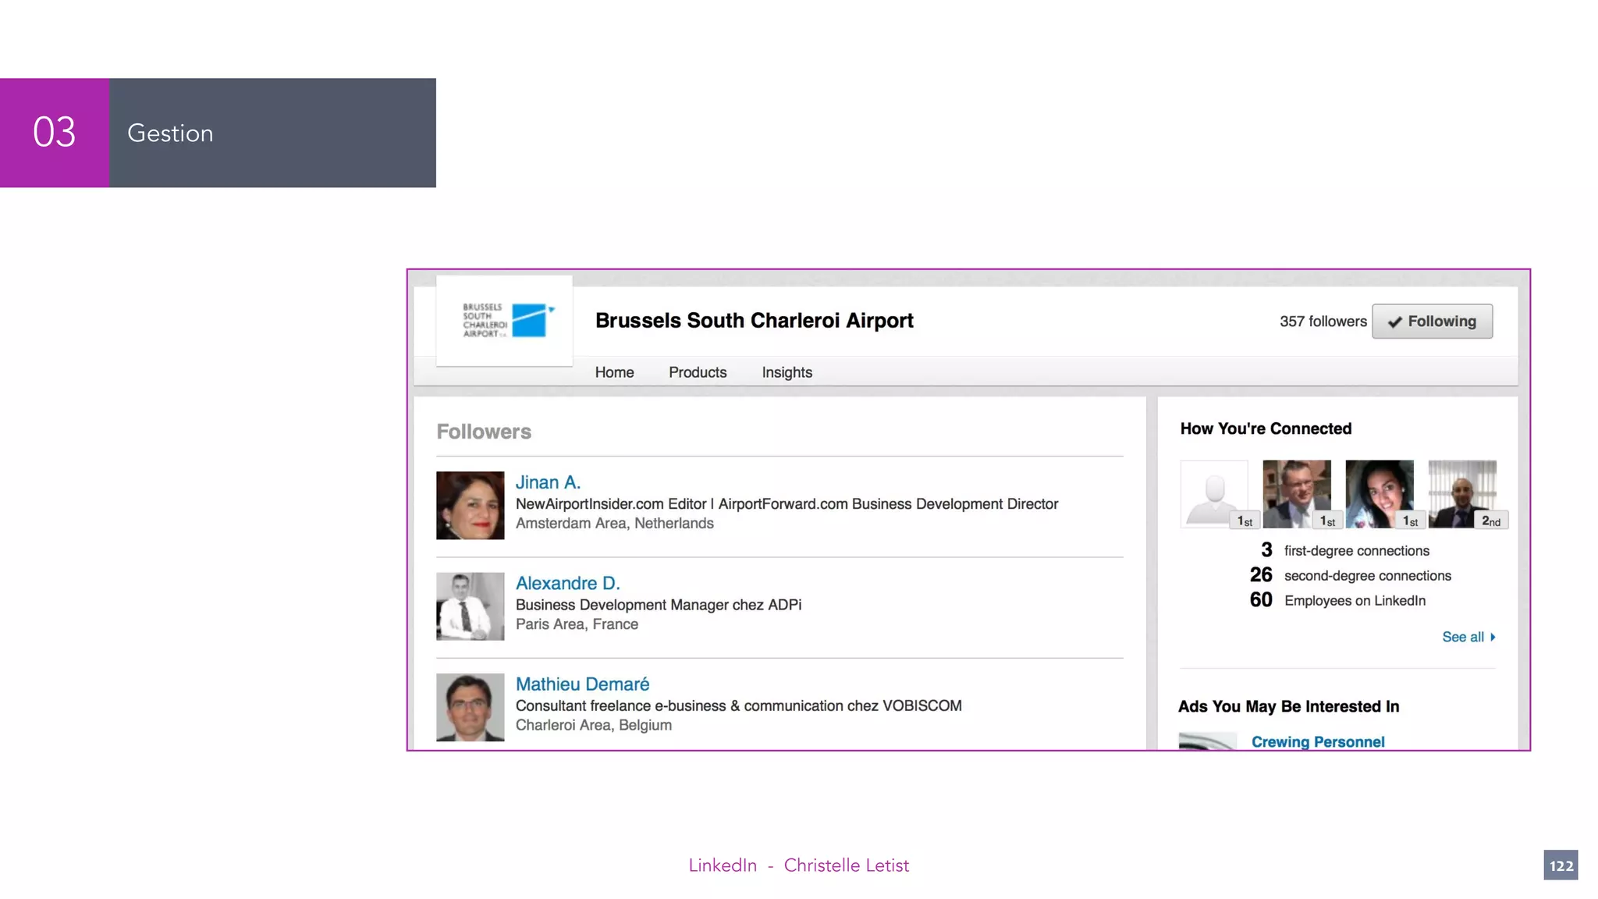Click the Crewing Personnel ad thumbnail
The height and width of the screenshot is (899, 1598).
pyautogui.click(x=1207, y=741)
